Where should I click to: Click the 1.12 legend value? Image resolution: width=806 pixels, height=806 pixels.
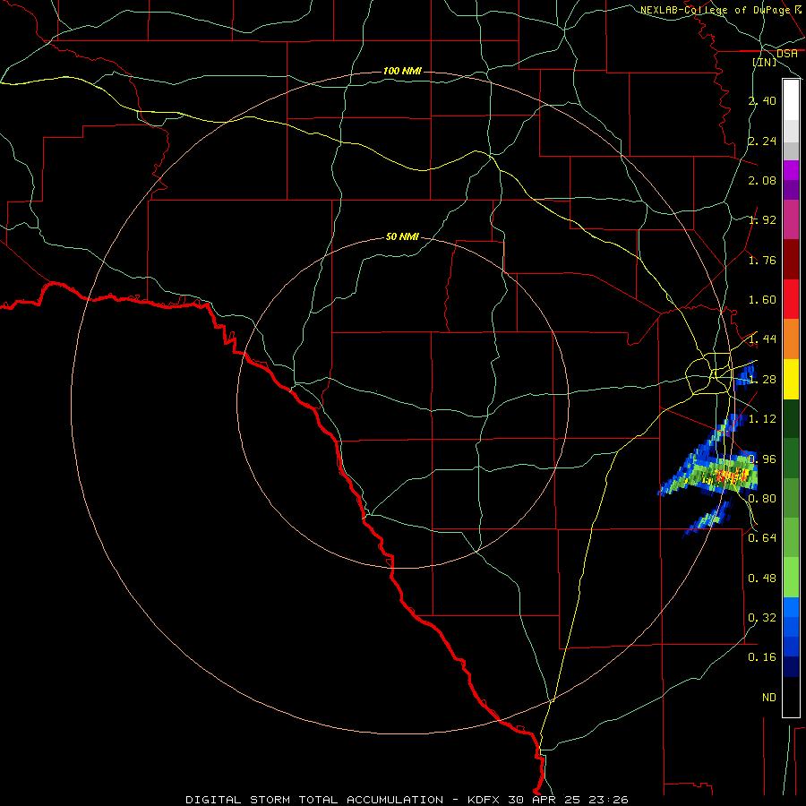tap(762, 419)
